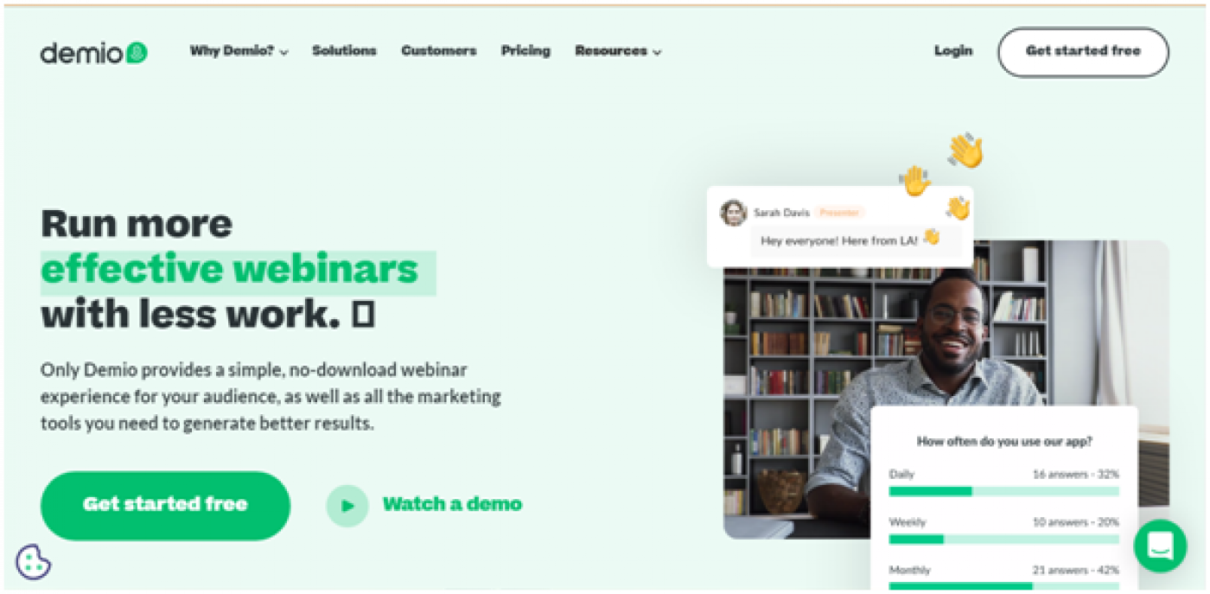Click Sarah Davis presenter avatar

tap(734, 213)
